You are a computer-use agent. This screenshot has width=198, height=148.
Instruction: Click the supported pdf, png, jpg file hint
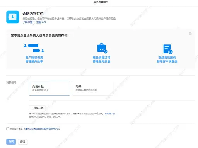(44, 117)
